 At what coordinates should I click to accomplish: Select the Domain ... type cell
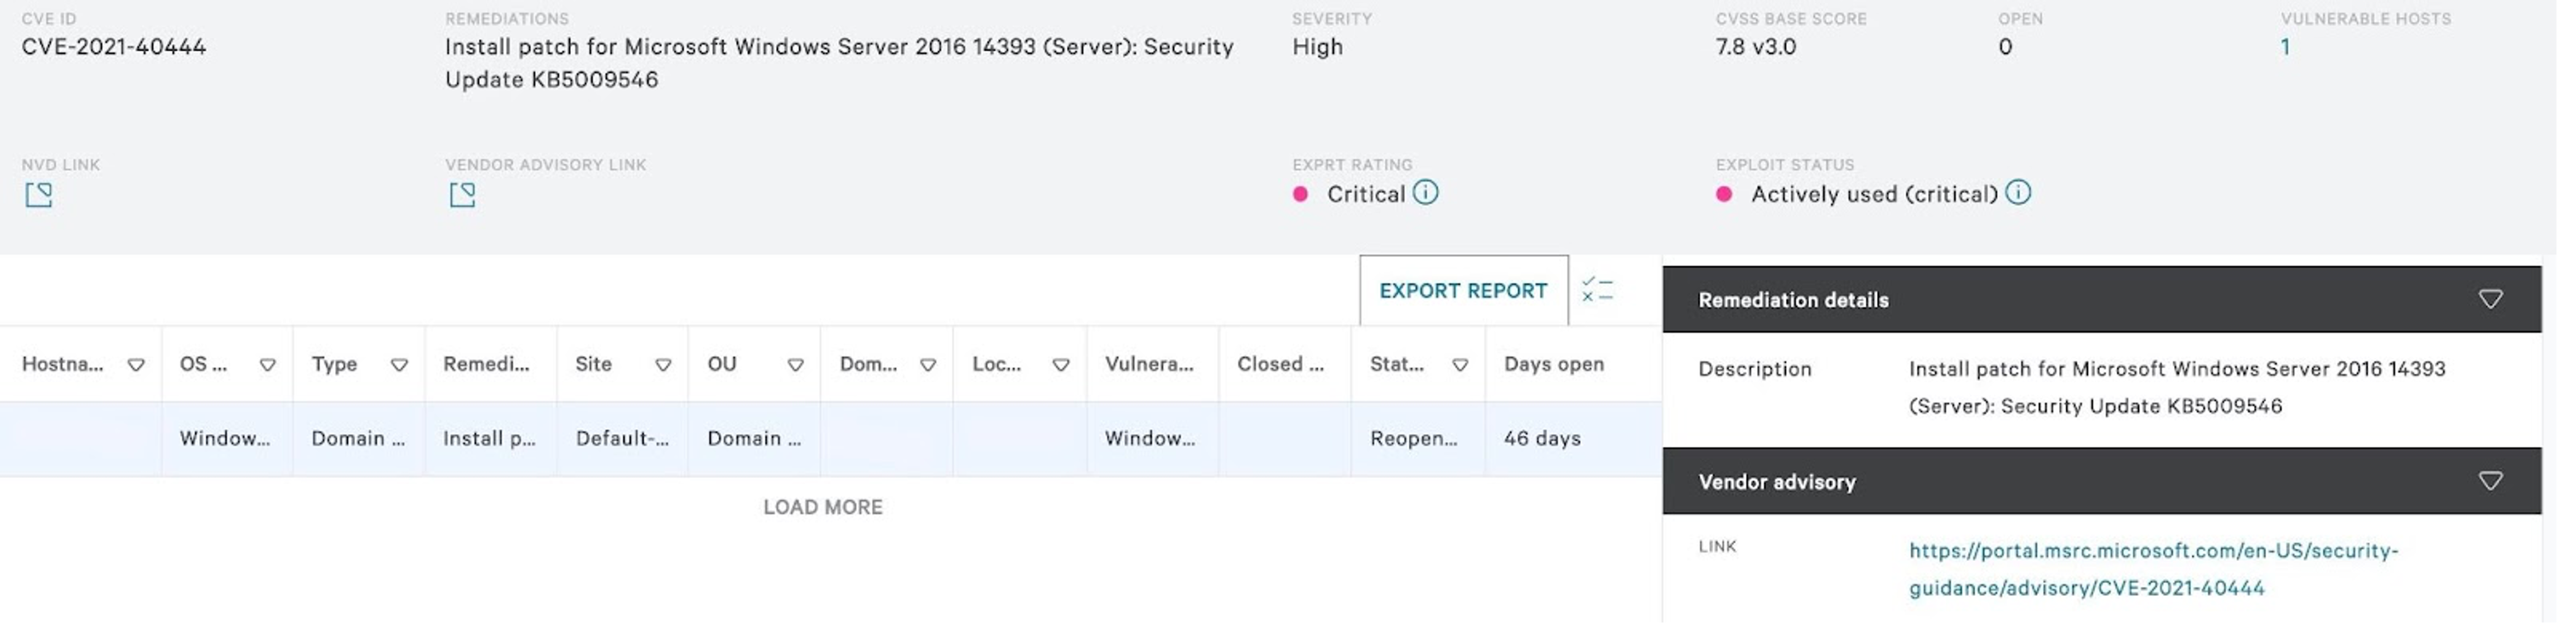click(359, 439)
